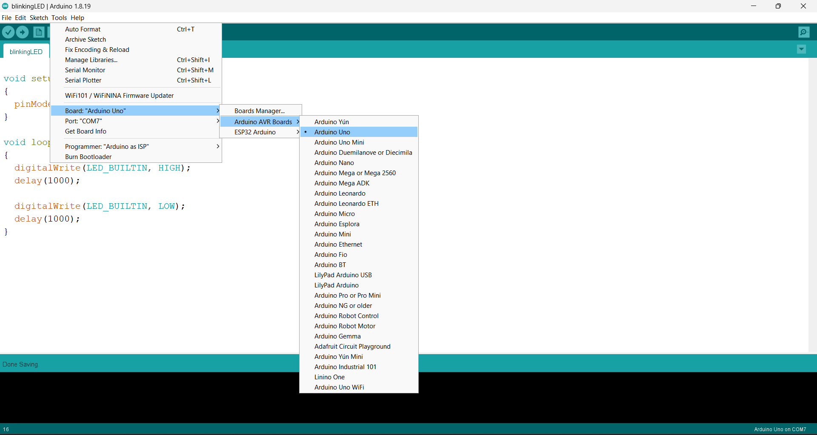This screenshot has height=435, width=817.
Task: Select Arduino Nano board
Action: (x=359, y=163)
